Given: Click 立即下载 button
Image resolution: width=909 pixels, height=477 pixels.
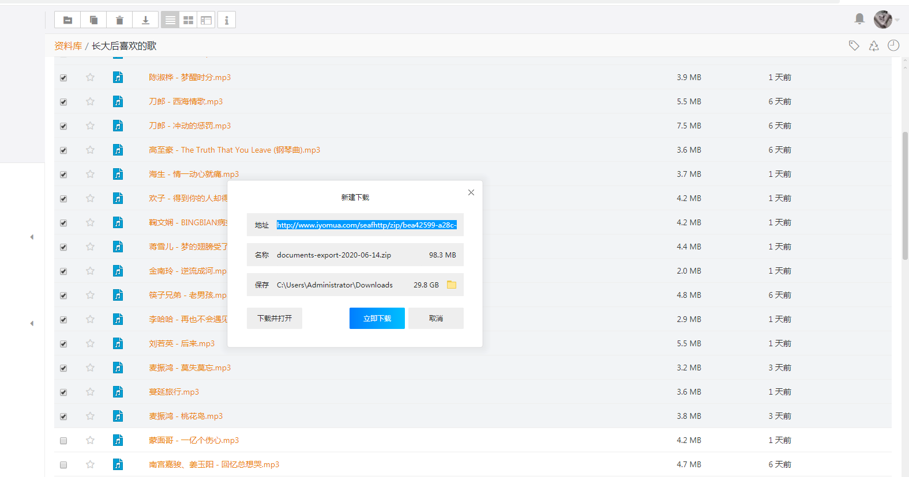Looking at the screenshot, I should click(x=377, y=318).
